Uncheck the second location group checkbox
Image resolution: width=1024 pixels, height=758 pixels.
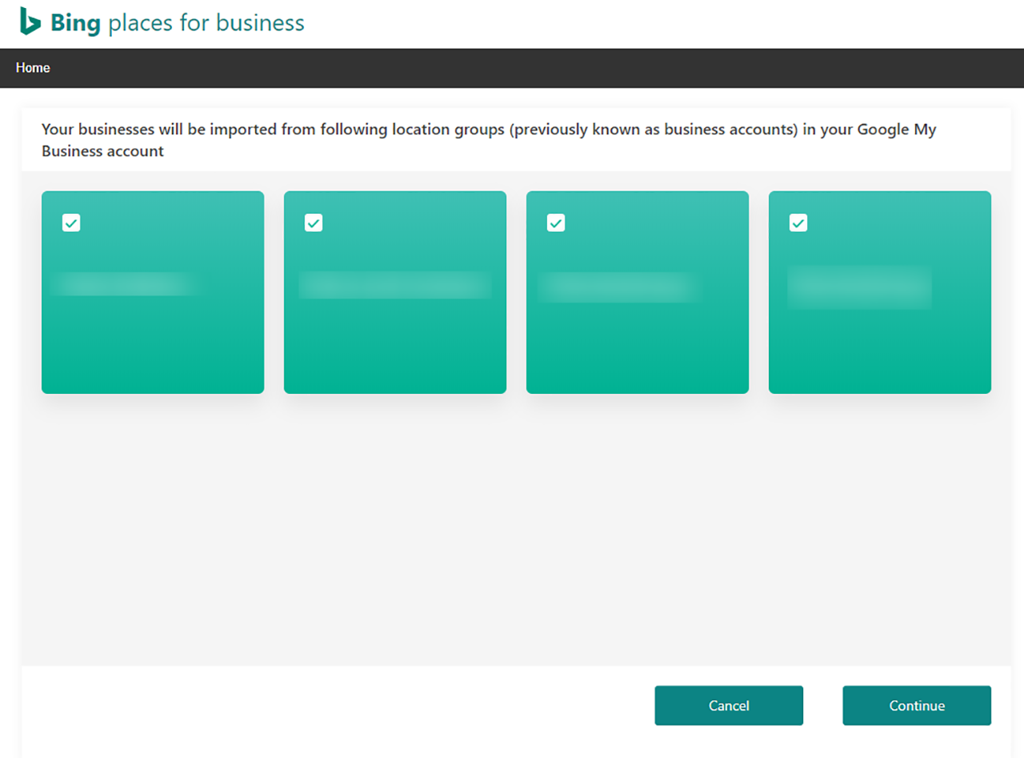(314, 223)
